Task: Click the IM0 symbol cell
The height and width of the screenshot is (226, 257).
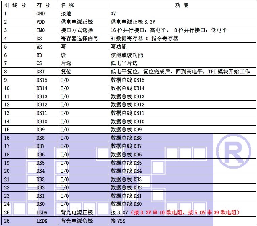Action: [x=40, y=30]
